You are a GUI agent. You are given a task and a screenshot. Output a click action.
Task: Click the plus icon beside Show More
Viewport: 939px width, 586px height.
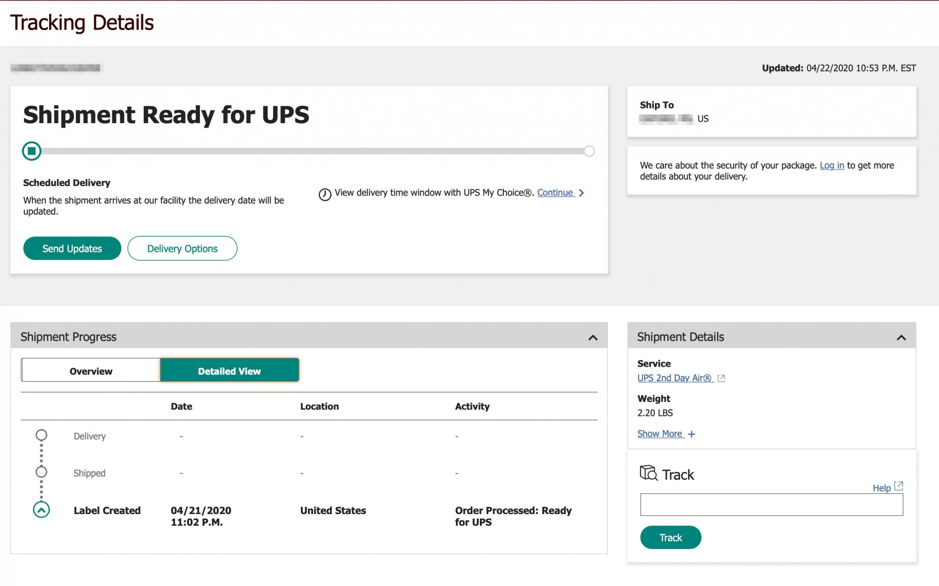pyautogui.click(x=692, y=434)
